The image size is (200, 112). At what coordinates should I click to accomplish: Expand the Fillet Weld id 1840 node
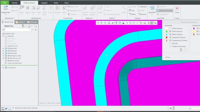pos(3,56)
